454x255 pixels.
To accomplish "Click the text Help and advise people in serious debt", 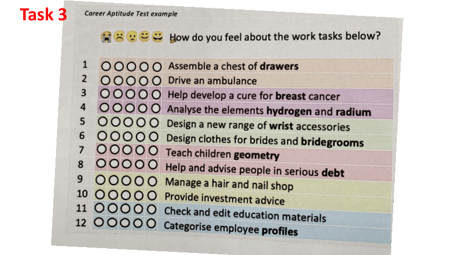I will [255, 170].
